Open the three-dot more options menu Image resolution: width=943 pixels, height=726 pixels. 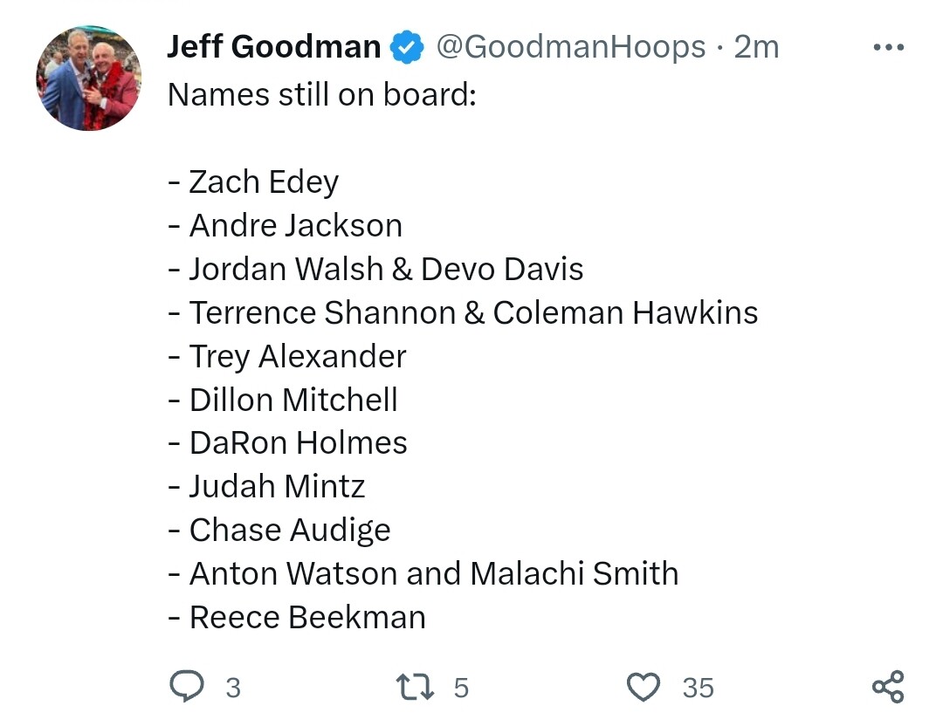click(x=888, y=47)
